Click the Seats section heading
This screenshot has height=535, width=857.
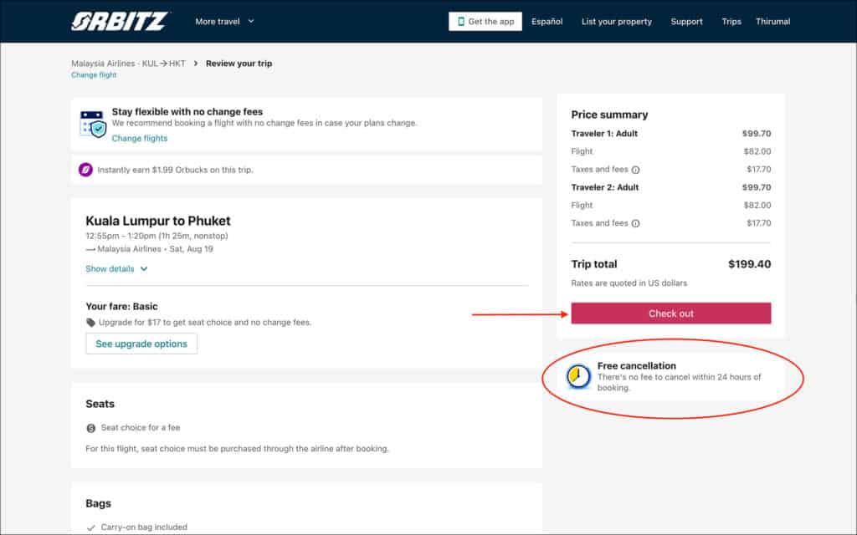tap(100, 404)
